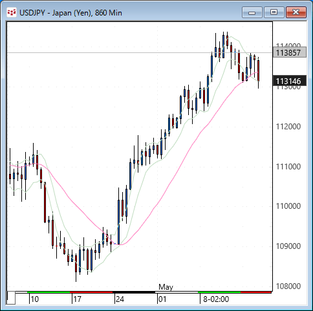Click the 109000 price scale label
The height and width of the screenshot is (311, 313).
[x=288, y=246]
